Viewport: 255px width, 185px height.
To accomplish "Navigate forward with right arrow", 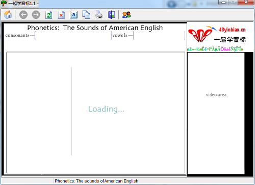I will [x=36, y=15].
